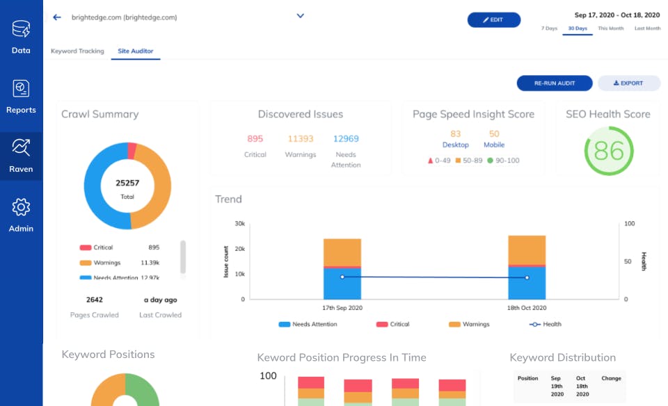This screenshot has width=668, height=406.
Task: Choose the Last Month range
Action: (x=647, y=29)
